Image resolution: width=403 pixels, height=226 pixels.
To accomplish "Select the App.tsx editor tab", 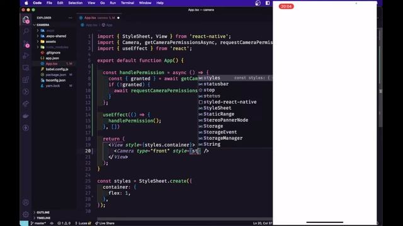I will click(x=99, y=18).
